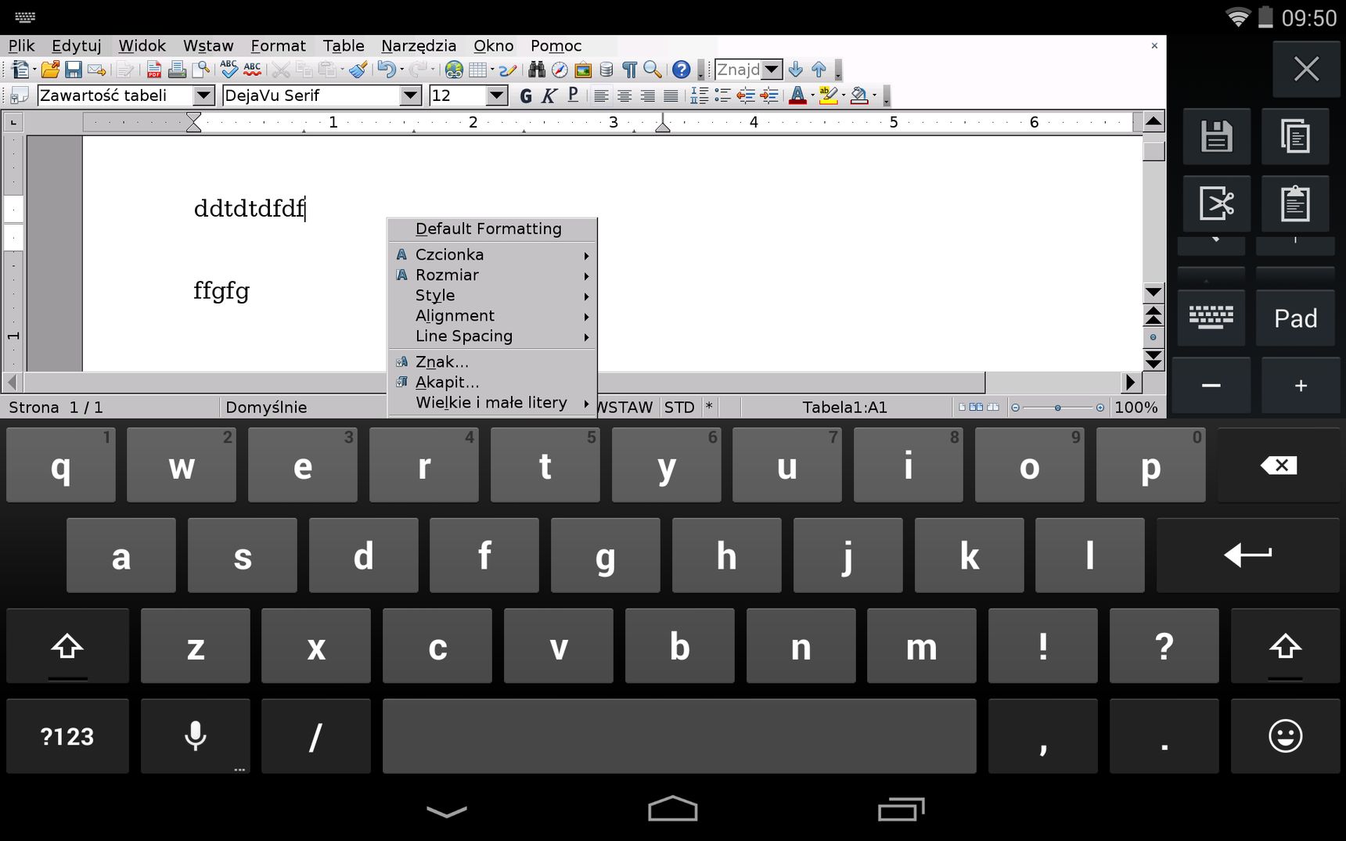Expand Czcionka submenu
The image size is (1346, 841).
coord(492,254)
